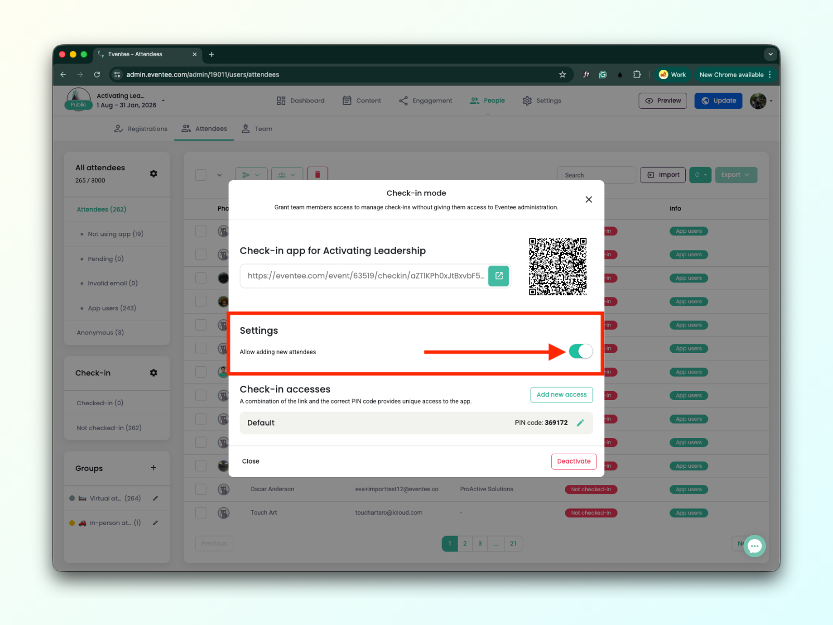The width and height of the screenshot is (833, 625).
Task: Filter by Anonymous (3)
Action: tap(100, 333)
